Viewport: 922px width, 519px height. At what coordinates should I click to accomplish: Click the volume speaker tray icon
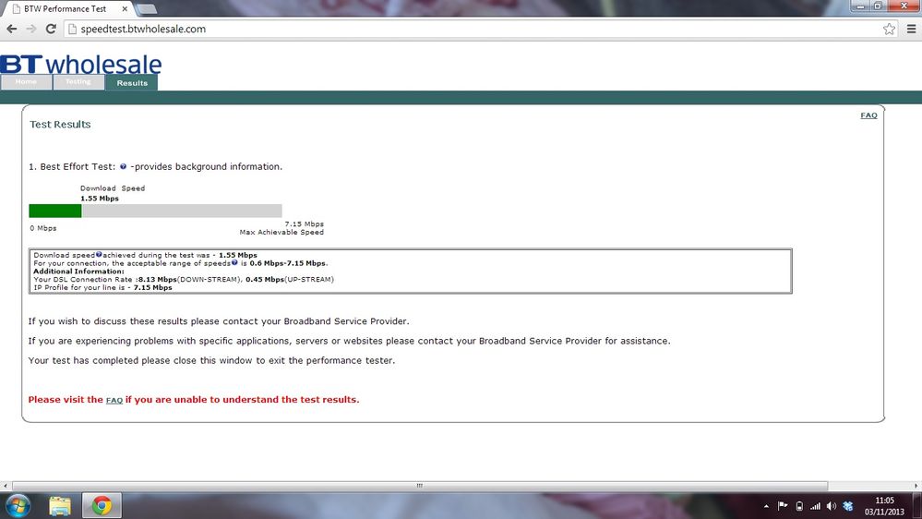click(x=831, y=506)
